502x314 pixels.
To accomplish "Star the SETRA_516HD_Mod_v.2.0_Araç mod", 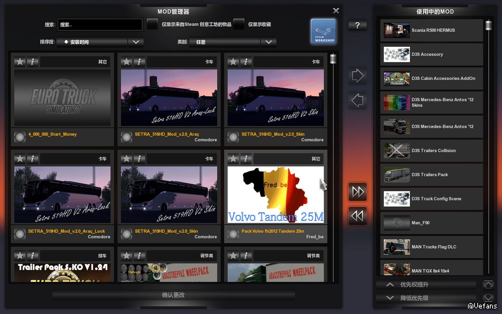I will click(127, 62).
